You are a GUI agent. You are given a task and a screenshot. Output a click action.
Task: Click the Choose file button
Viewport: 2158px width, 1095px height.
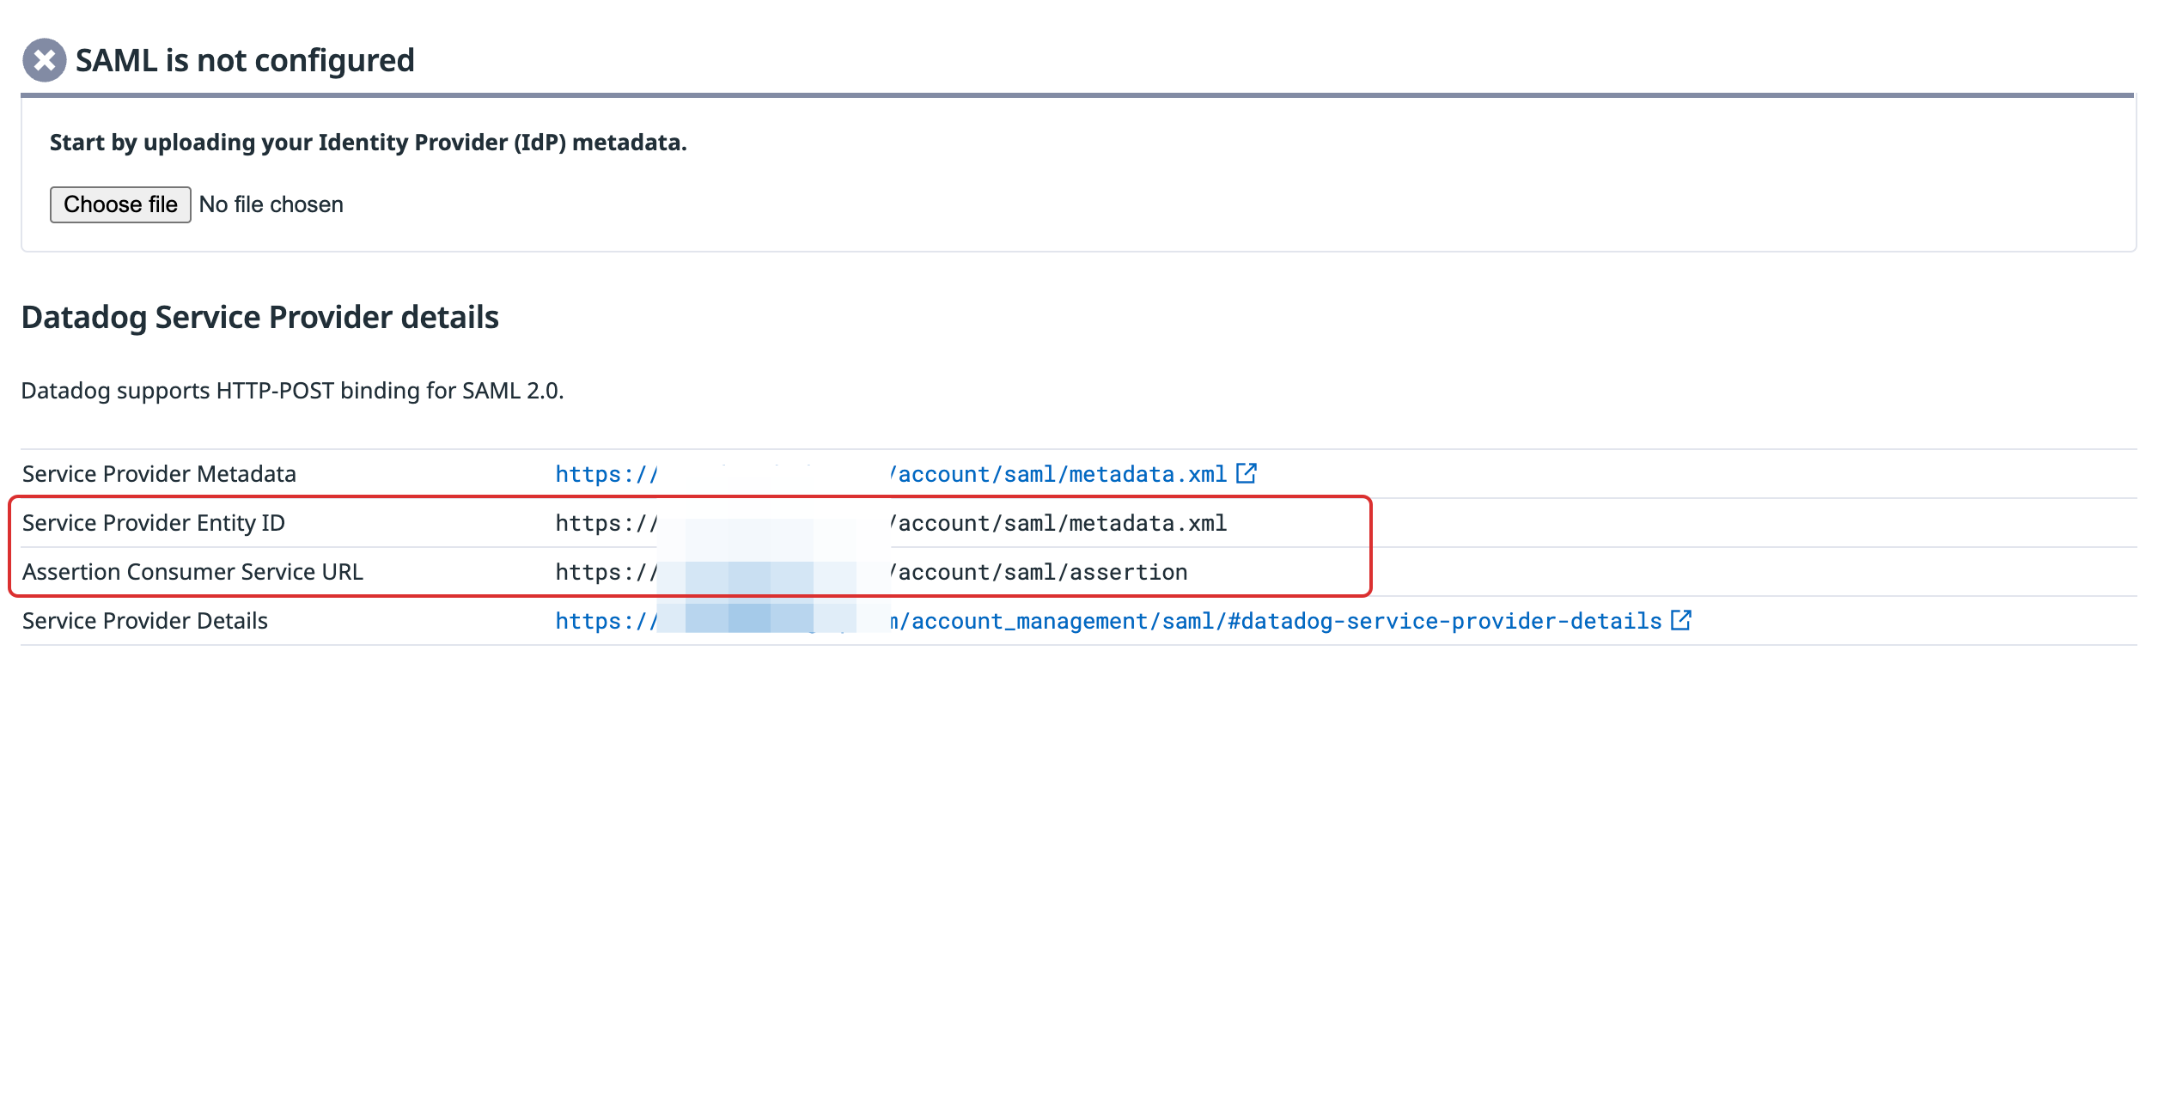pyautogui.click(x=120, y=204)
